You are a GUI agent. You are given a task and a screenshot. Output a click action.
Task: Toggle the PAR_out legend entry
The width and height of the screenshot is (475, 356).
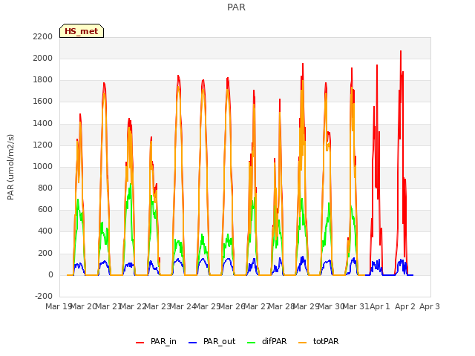(x=212, y=341)
